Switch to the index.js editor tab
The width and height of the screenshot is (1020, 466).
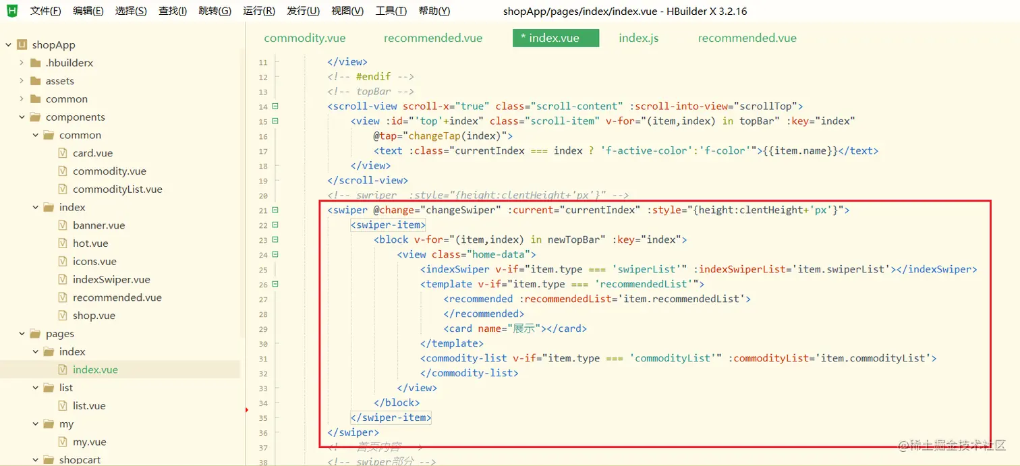pos(639,38)
